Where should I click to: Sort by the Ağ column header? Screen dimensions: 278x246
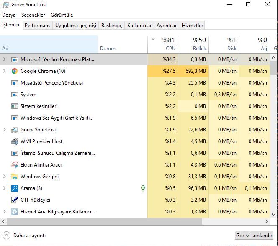[255, 44]
